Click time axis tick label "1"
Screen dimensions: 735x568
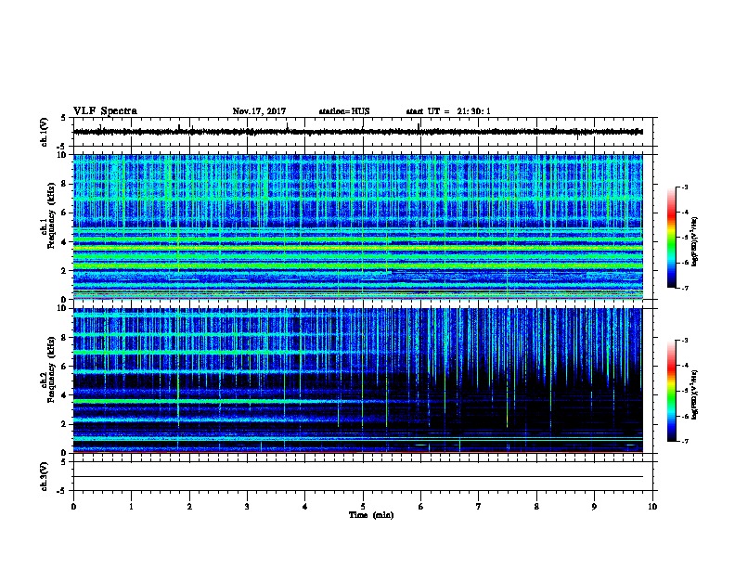pos(132,507)
